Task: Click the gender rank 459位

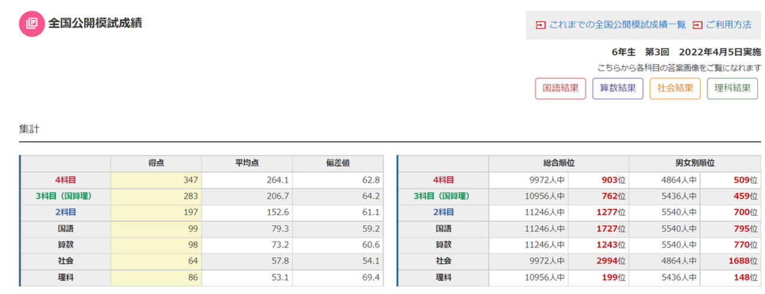Action: coord(746,196)
